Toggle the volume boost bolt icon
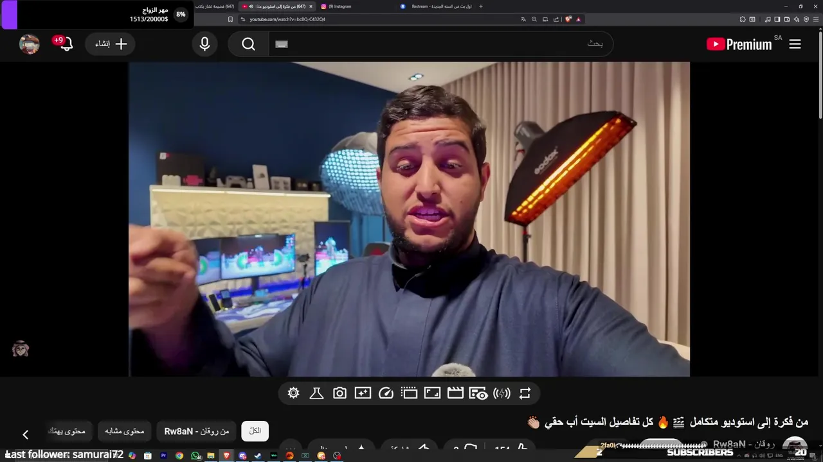 [502, 393]
